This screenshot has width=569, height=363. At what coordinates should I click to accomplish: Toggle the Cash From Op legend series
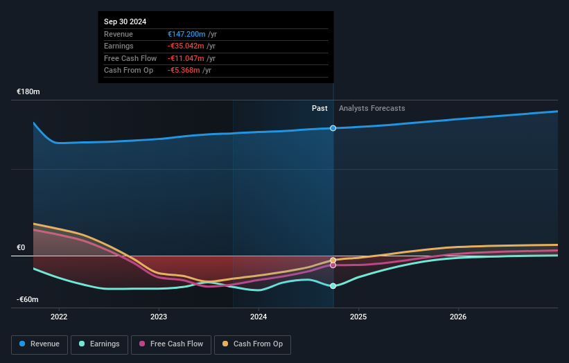[x=252, y=344]
